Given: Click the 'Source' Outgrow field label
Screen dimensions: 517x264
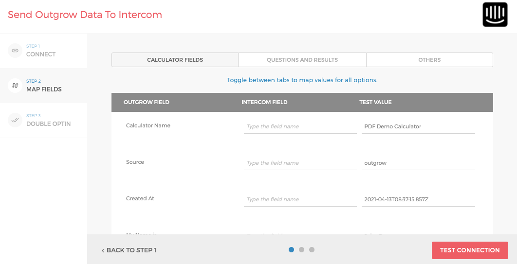Looking at the screenshot, I should (x=135, y=162).
